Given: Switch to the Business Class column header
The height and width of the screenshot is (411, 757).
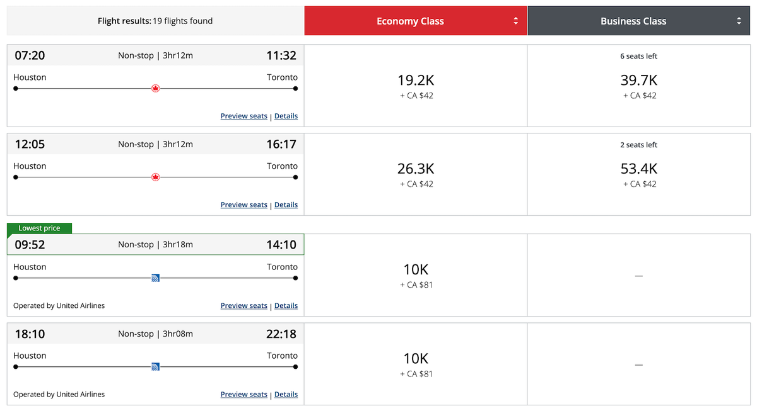Looking at the screenshot, I should [633, 20].
